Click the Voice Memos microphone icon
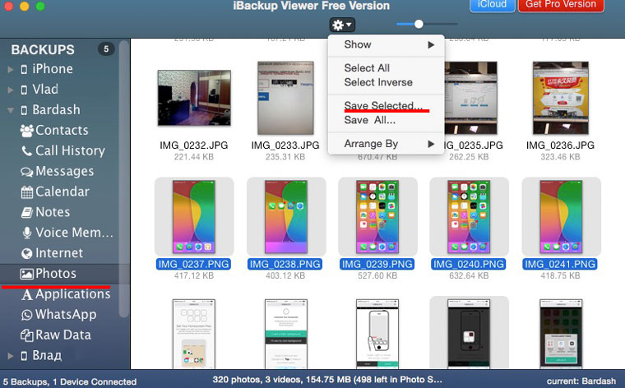 (x=27, y=233)
